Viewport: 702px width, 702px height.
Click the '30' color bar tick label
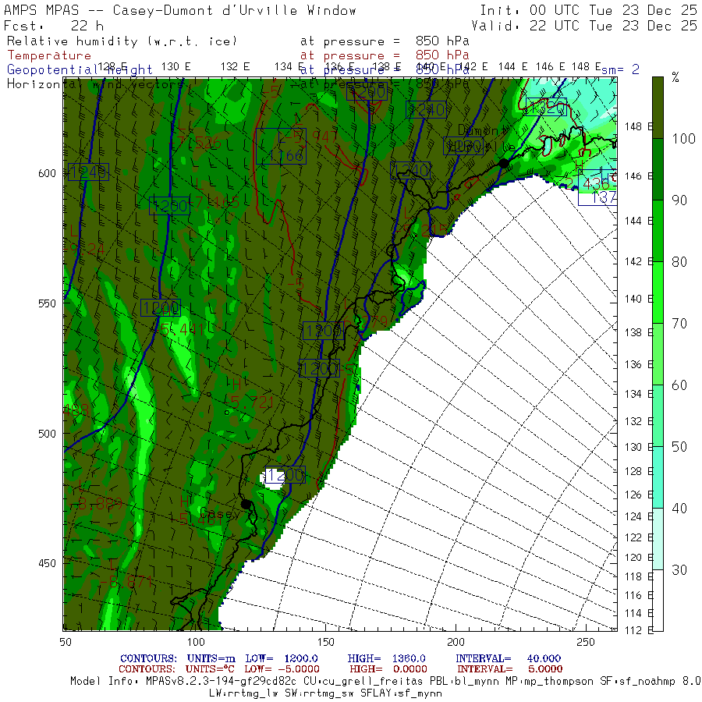(679, 570)
